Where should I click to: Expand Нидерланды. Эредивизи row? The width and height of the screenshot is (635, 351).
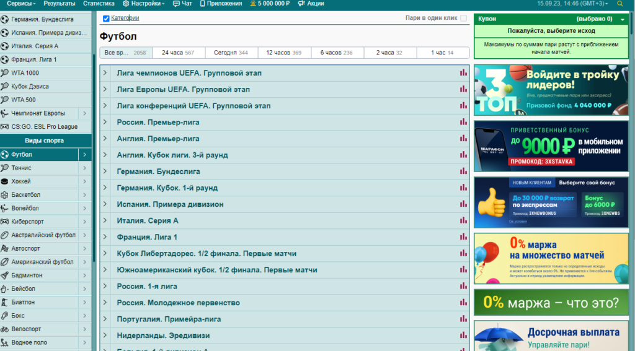[x=105, y=335]
